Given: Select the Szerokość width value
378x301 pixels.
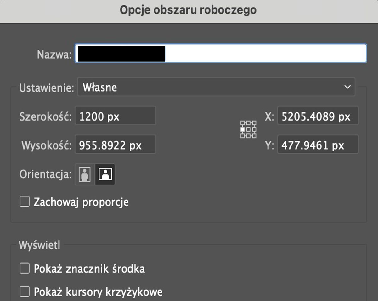Looking at the screenshot, I should (x=115, y=116).
